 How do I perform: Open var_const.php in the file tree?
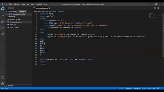click(14, 27)
